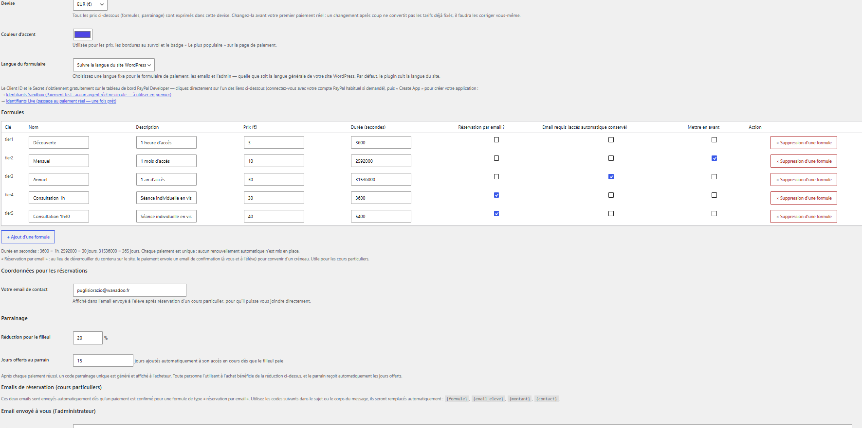Open the Identifiants Live link
862x428 pixels.
click(x=61, y=101)
